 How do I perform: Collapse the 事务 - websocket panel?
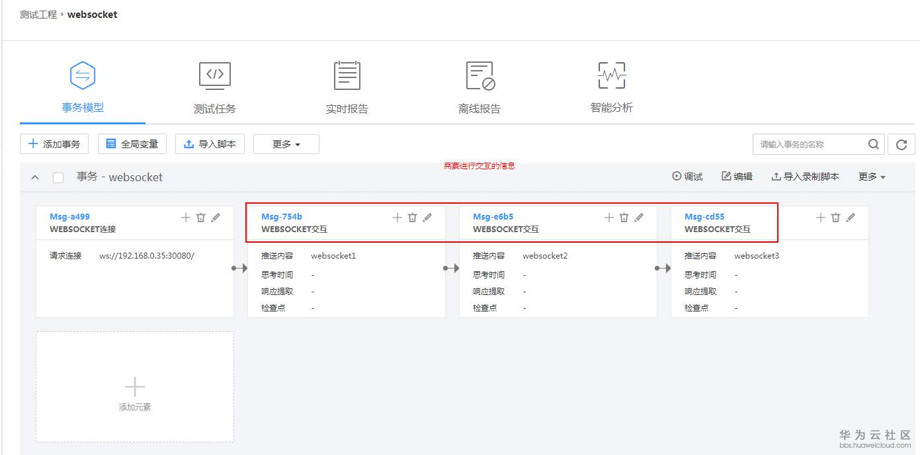(36, 177)
